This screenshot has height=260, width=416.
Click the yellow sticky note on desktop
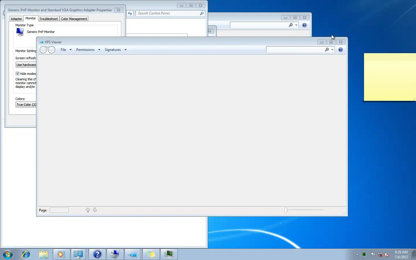pyautogui.click(x=390, y=77)
